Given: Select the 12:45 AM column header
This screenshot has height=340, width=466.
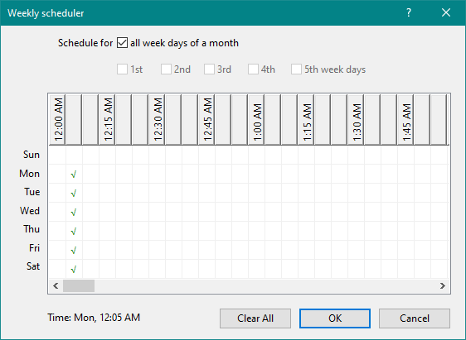Looking at the screenshot, I should (206, 120).
